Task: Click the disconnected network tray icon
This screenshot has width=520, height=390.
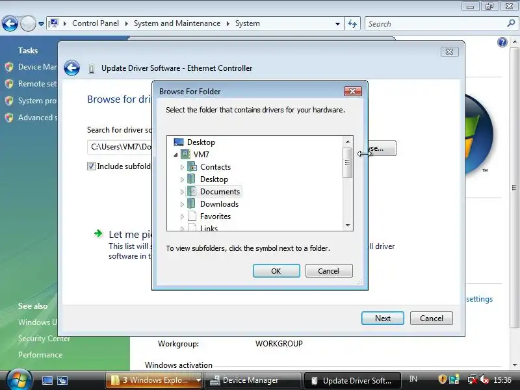Action: [x=472, y=380]
